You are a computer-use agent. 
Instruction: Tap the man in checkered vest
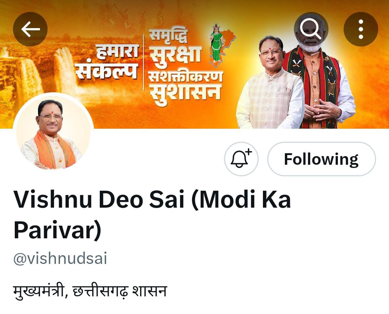(270, 84)
